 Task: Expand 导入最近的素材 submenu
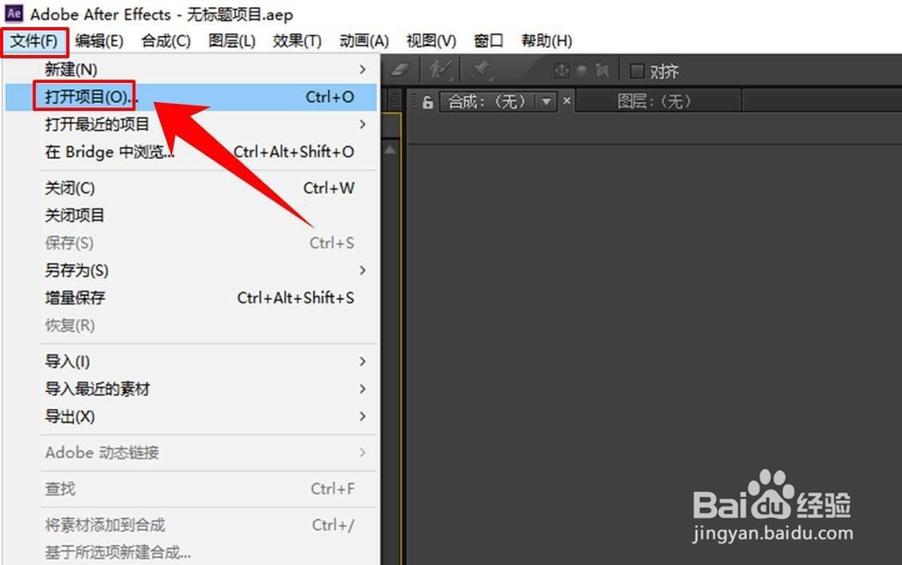[x=191, y=389]
